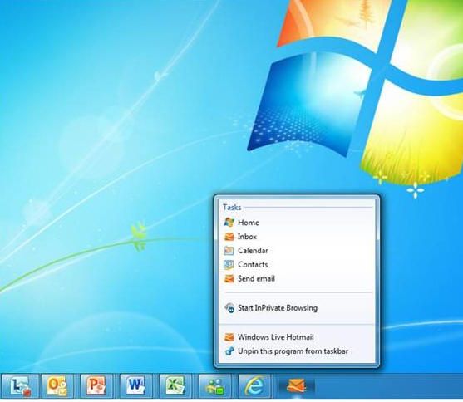The height and width of the screenshot is (402, 463).
Task: Select Calendar in the jump list
Action: (297, 251)
